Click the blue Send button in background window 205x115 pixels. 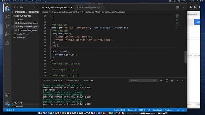point(197,22)
